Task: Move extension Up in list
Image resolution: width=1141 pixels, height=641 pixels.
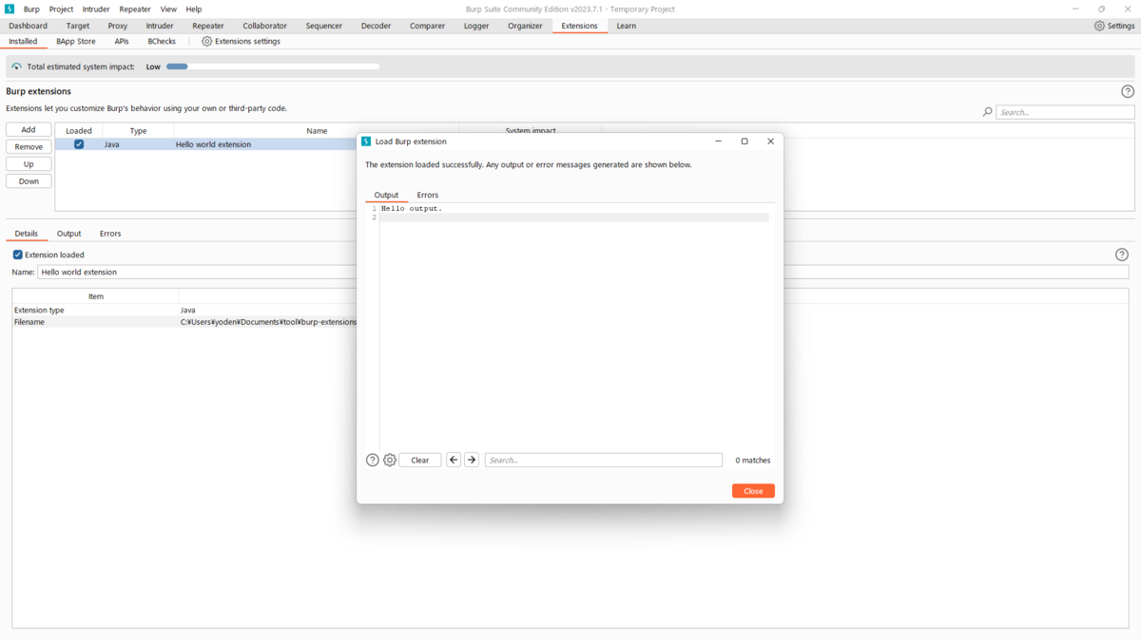Action: pyautogui.click(x=29, y=164)
